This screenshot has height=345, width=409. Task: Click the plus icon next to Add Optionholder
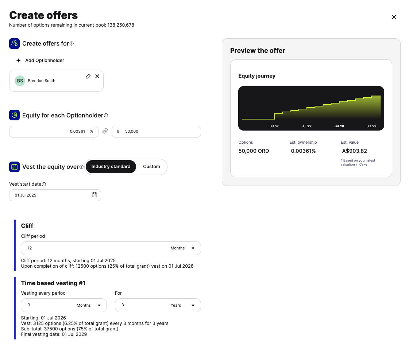click(x=19, y=61)
